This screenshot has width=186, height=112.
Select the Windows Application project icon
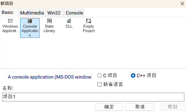(x=10, y=21)
